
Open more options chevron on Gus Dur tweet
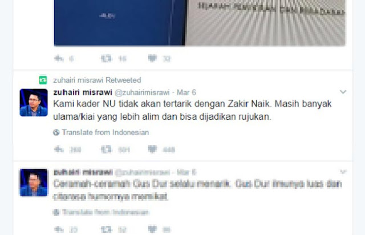343,172
